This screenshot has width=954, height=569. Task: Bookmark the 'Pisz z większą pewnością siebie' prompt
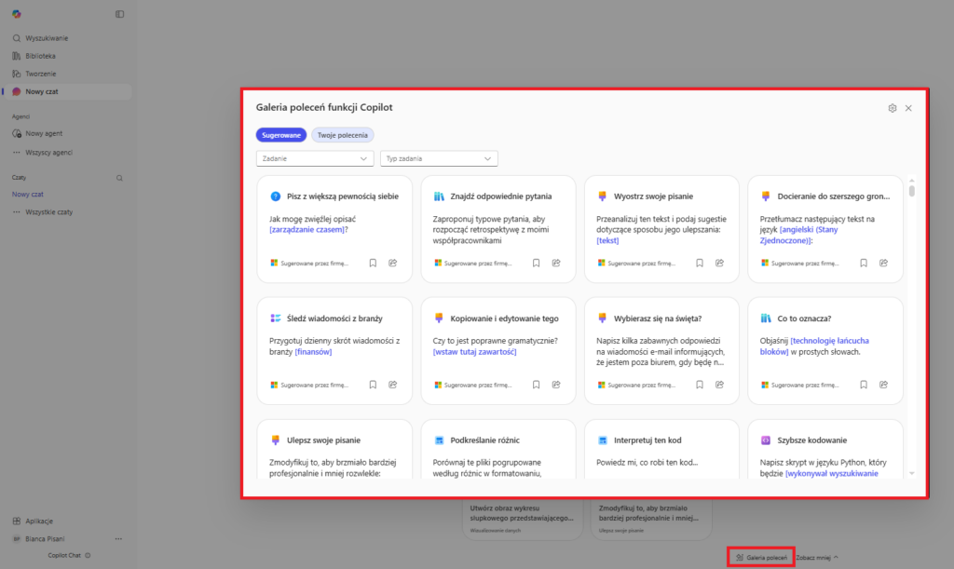point(372,264)
